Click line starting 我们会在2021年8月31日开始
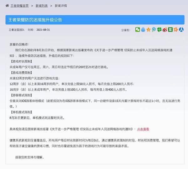 click(91, 53)
